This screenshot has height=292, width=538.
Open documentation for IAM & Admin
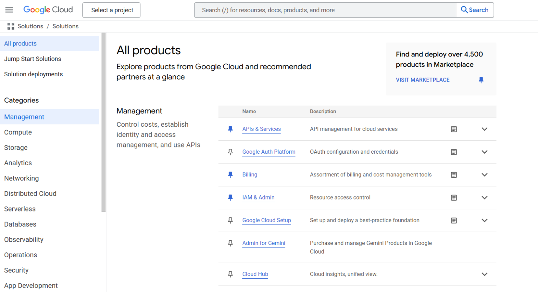coord(454,197)
